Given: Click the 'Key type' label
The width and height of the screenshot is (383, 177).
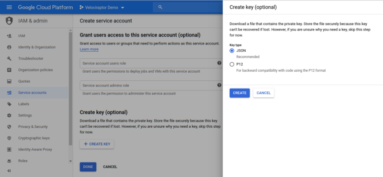Looking at the screenshot, I should (236, 45).
